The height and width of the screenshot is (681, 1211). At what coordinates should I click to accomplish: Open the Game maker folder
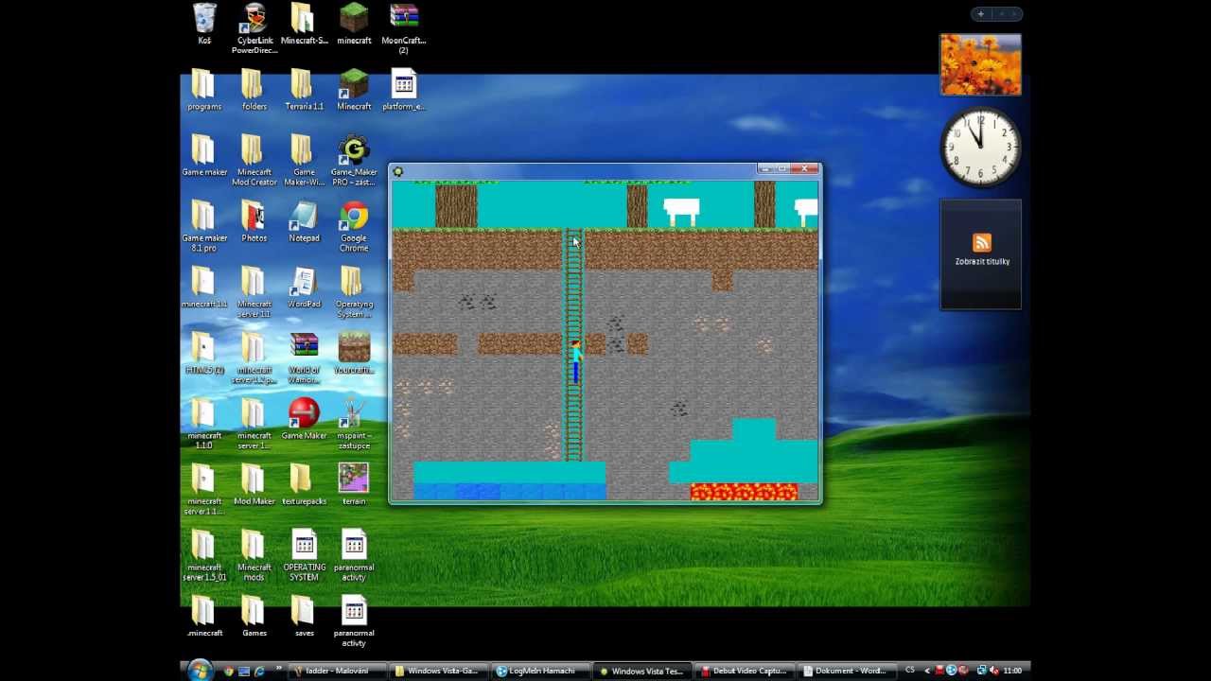pyautogui.click(x=204, y=155)
